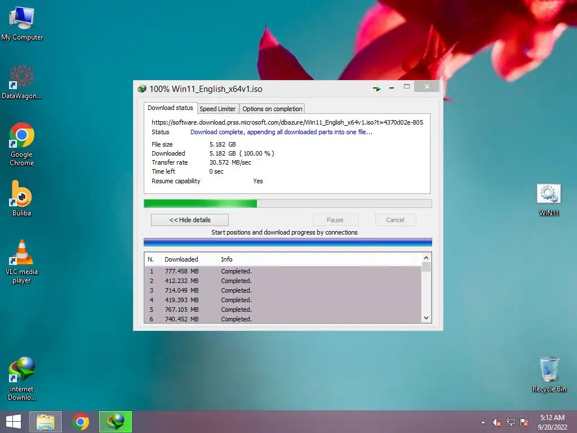Click the green download progress bar
Viewport: 577px width, 433px height.
pos(288,204)
